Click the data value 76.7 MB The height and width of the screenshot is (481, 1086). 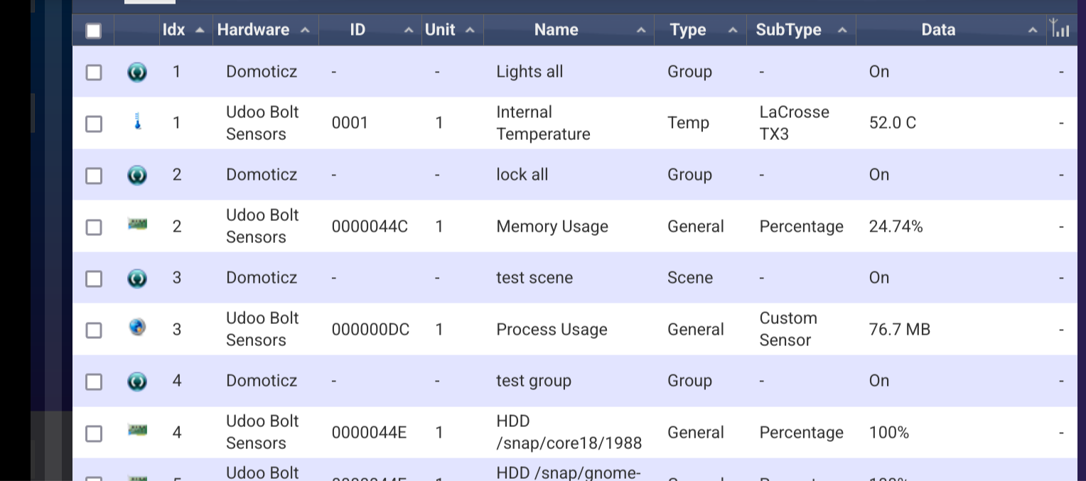900,330
